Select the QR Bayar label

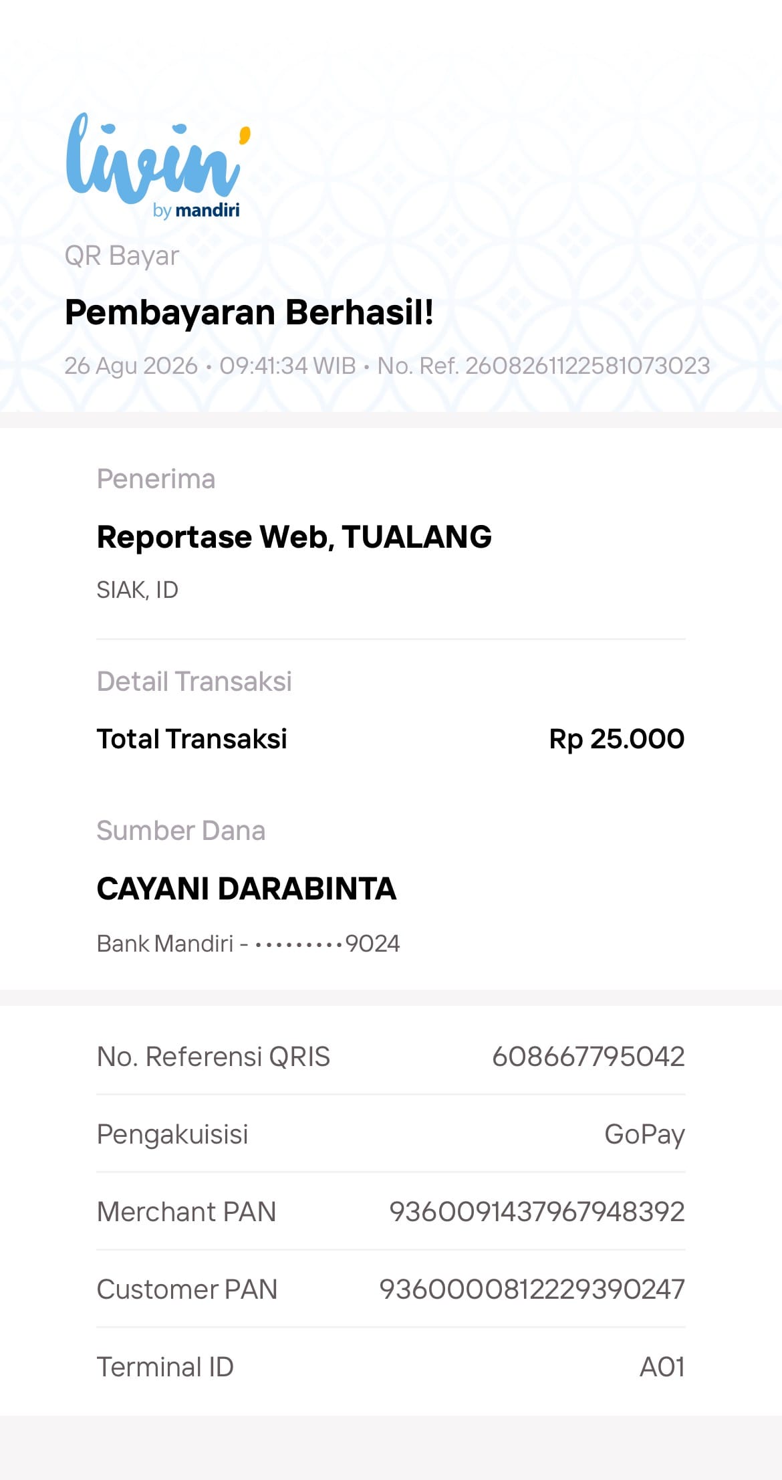pyautogui.click(x=122, y=256)
